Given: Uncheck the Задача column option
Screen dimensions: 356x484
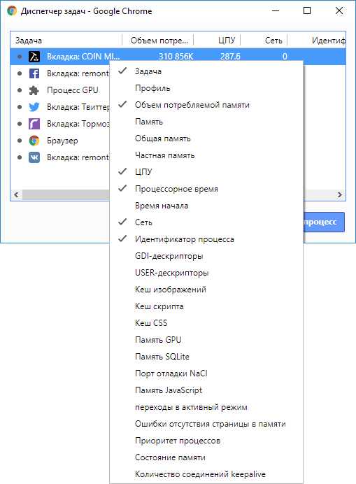Looking at the screenshot, I should (x=206, y=71).
